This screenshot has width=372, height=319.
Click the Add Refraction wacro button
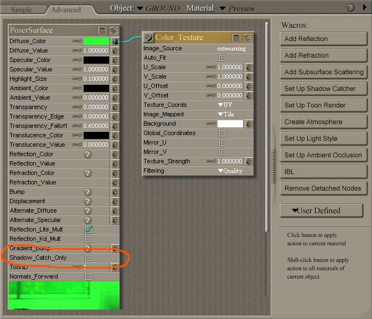click(323, 55)
